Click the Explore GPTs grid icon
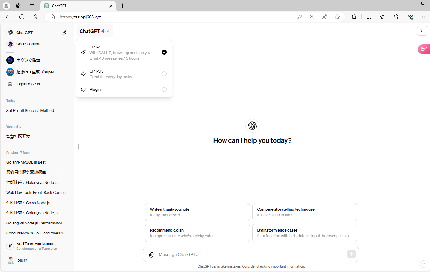Viewport: 430px width, 272px height. click(x=10, y=84)
